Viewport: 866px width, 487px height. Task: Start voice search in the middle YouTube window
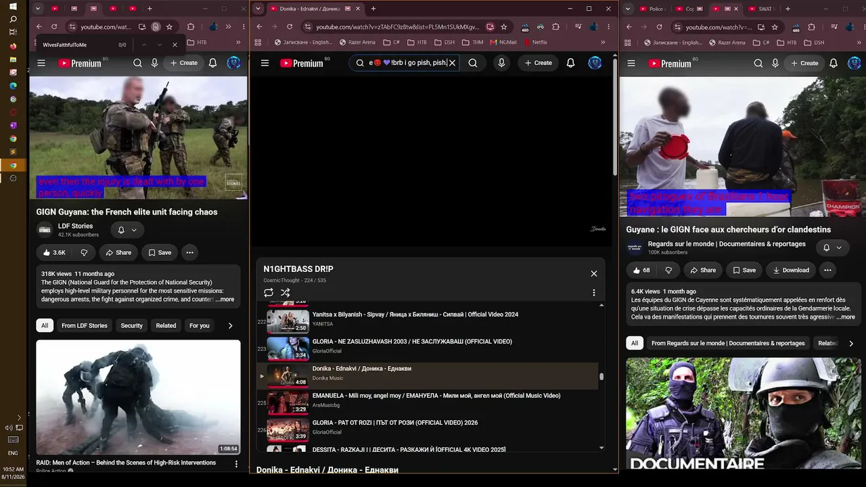[501, 63]
